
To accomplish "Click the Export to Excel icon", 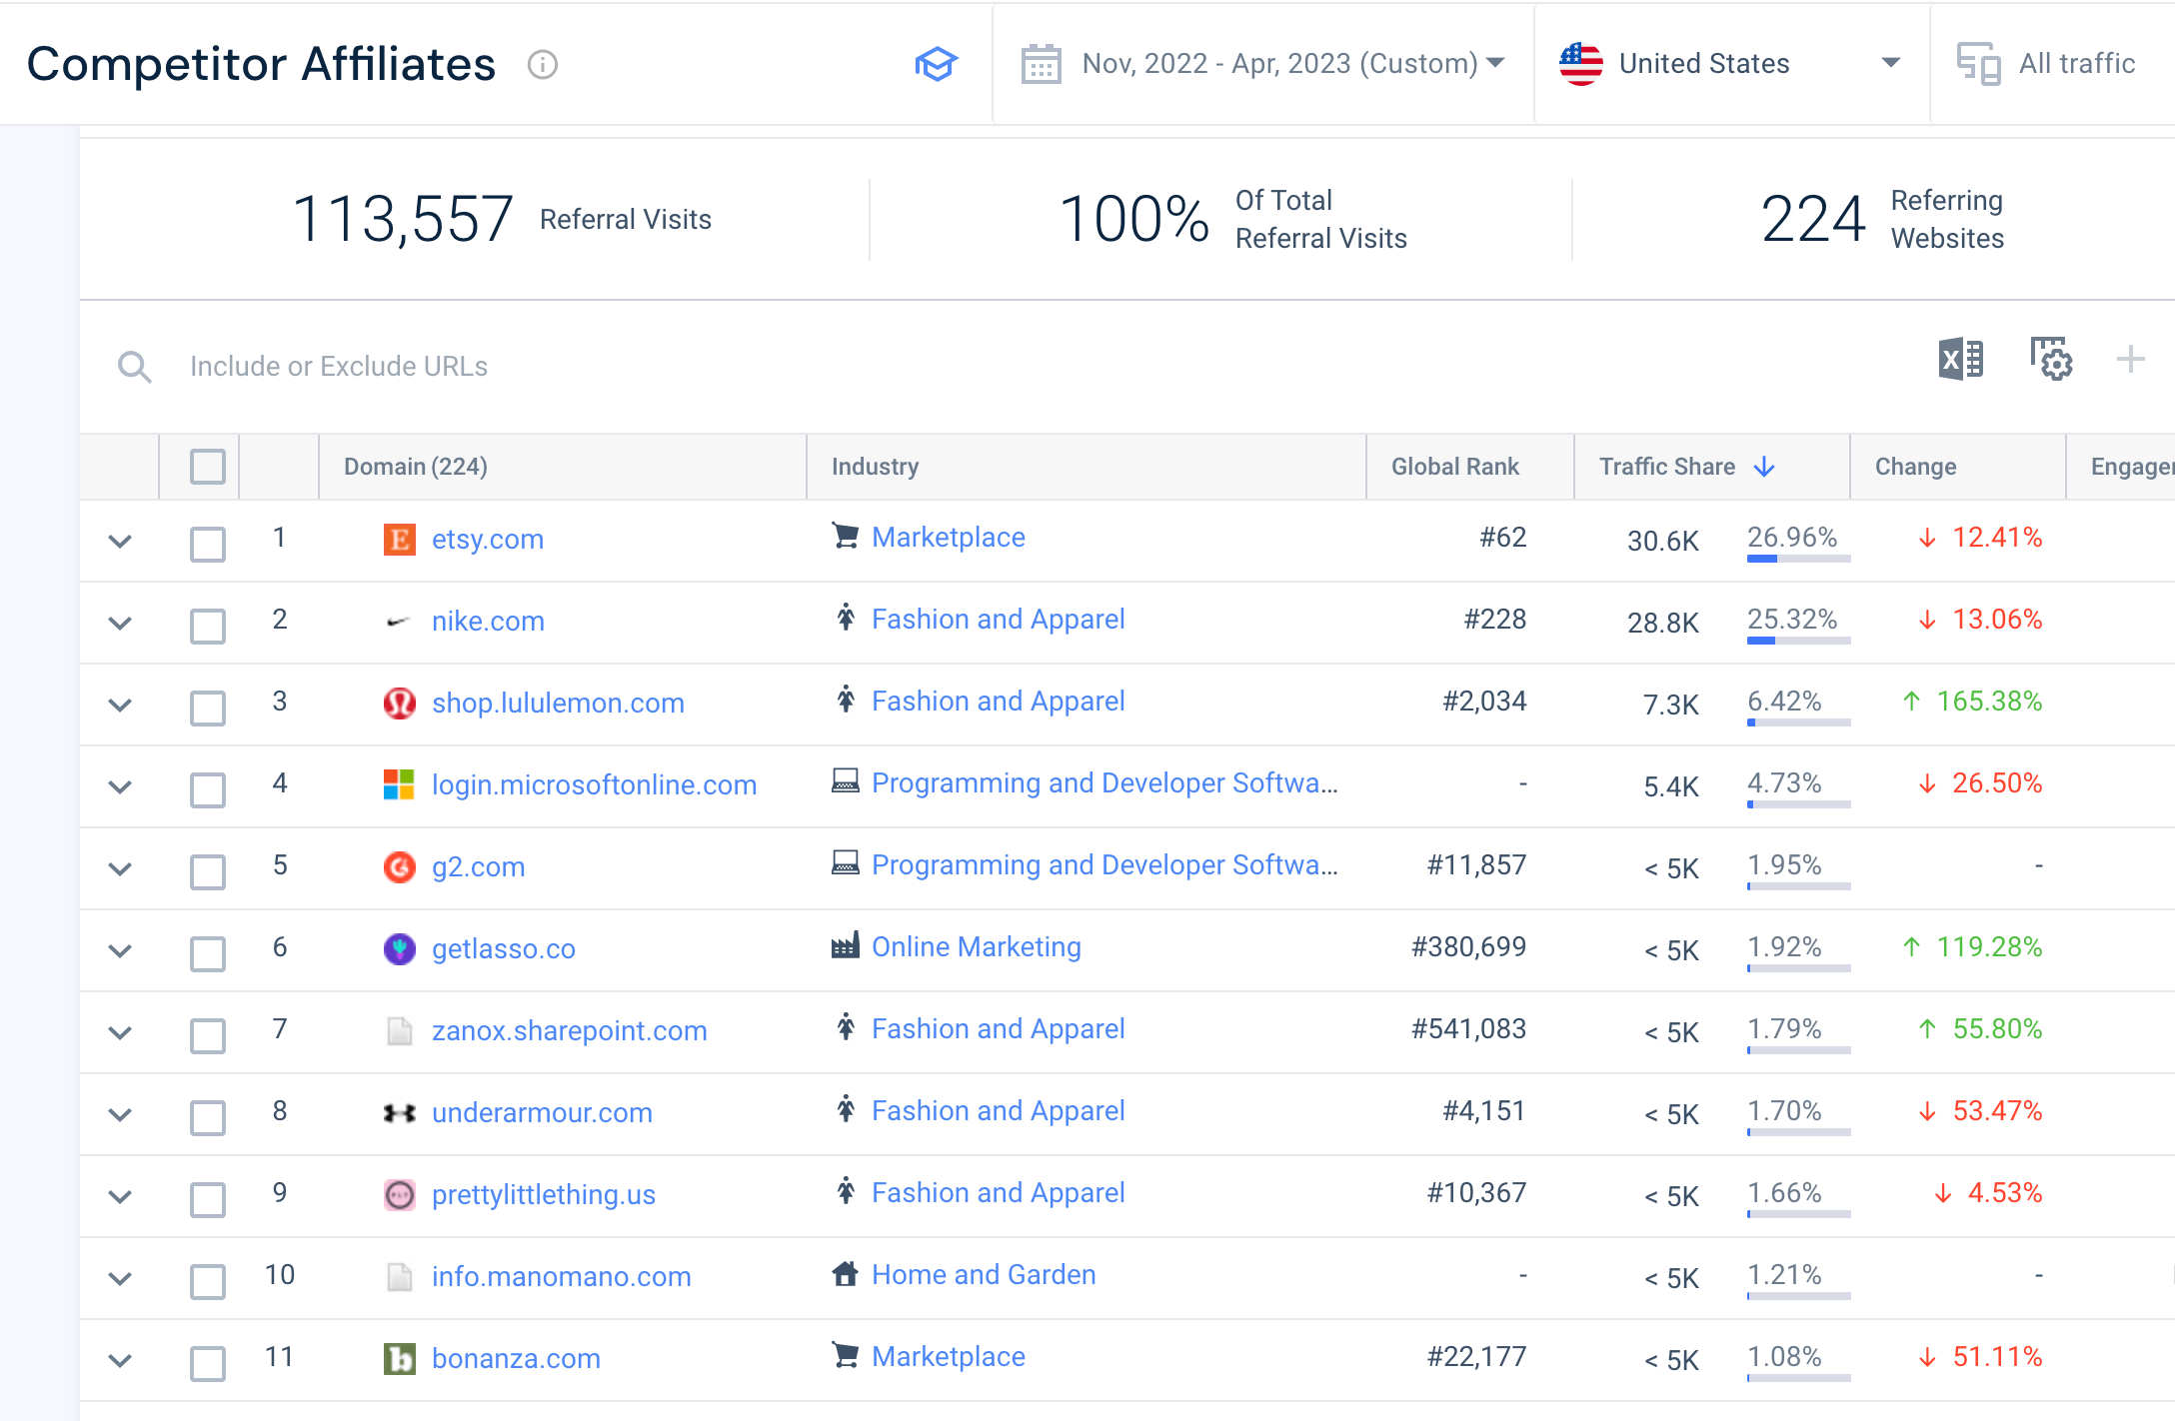I will pyautogui.click(x=1960, y=360).
